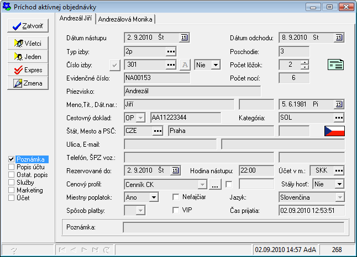Viewport: 357px width, 257px height.
Task: Click the application icon in title bar
Action: pos(7,7)
